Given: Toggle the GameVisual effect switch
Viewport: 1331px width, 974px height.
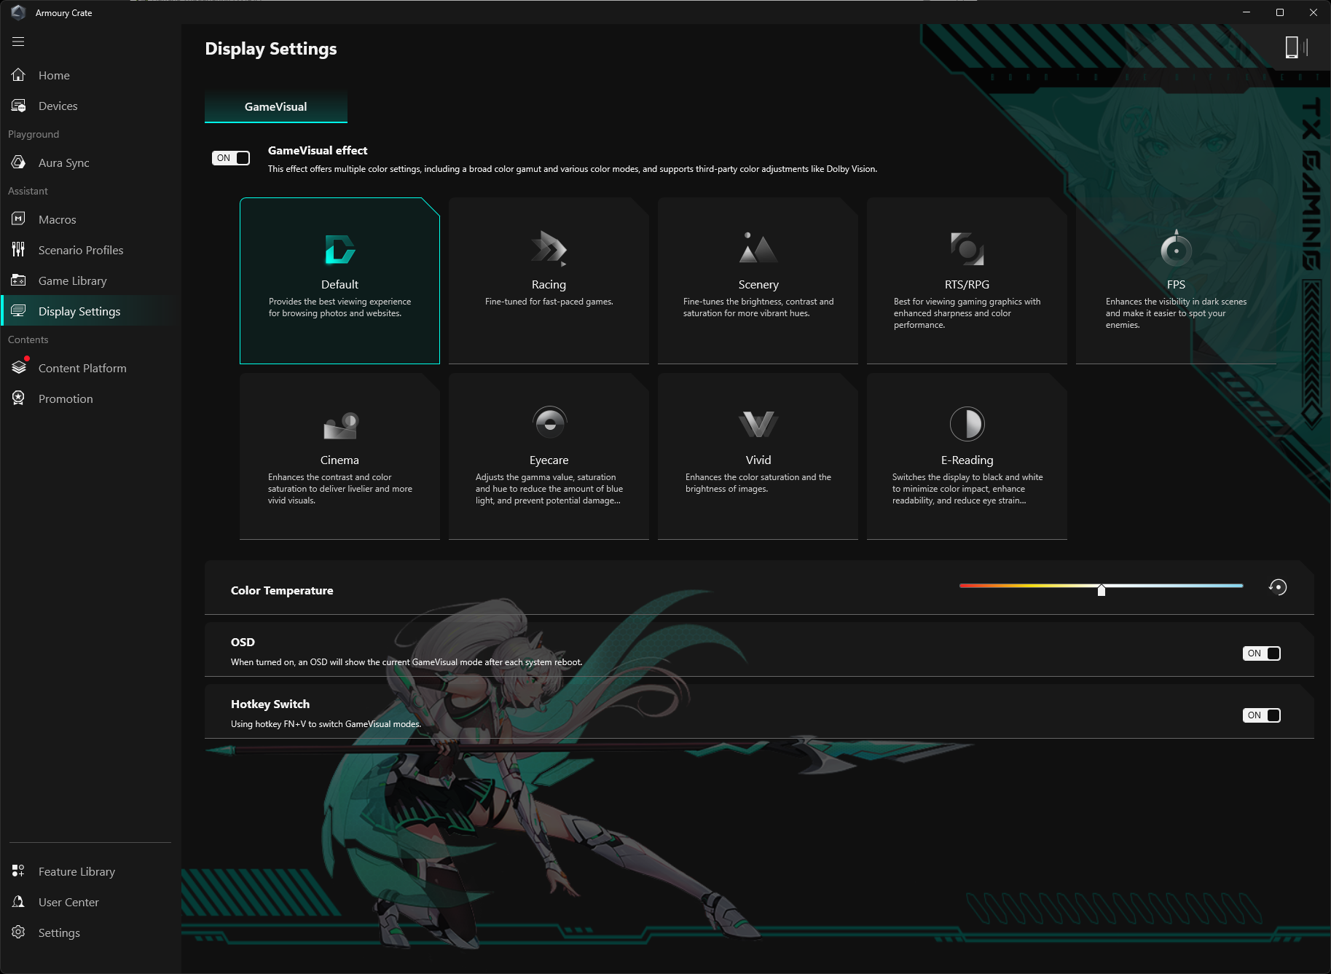Looking at the screenshot, I should 231,158.
